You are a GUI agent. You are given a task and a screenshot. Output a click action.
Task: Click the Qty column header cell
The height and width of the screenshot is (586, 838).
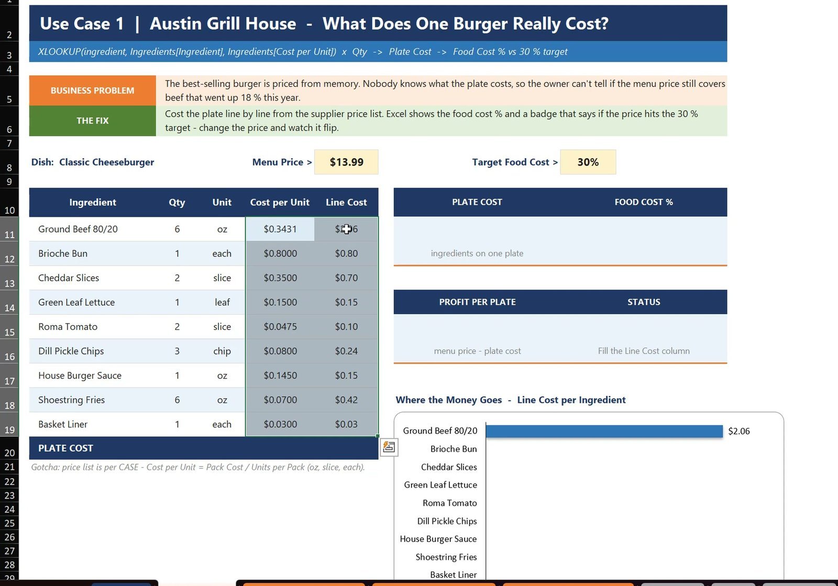tap(177, 202)
